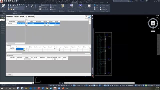Screen dimensions: 160x90
Task: Click the Undo arrow in the quick access toolbar
Action: coord(19,1)
